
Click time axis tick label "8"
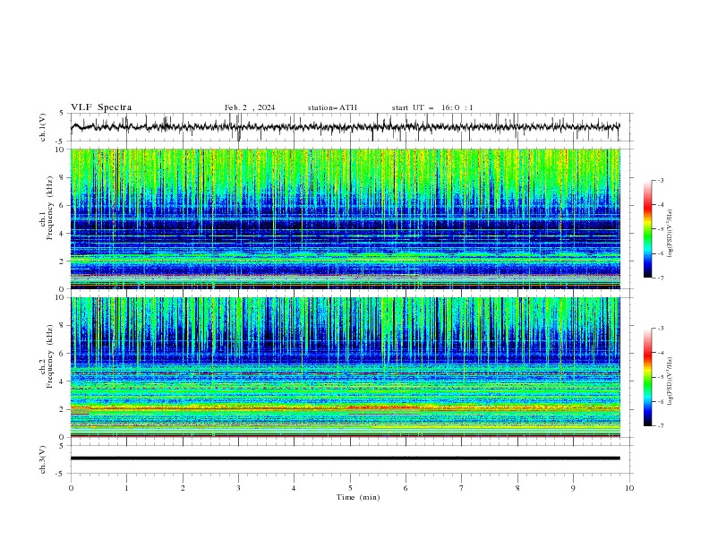[x=517, y=488]
